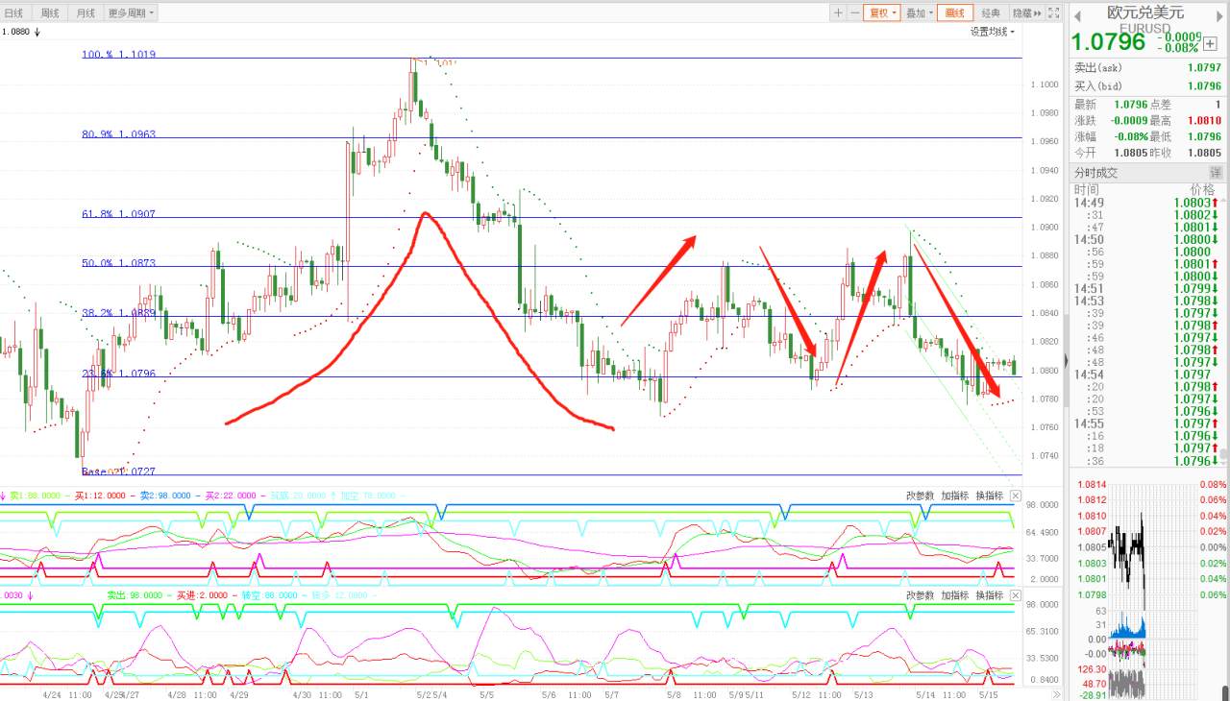The height and width of the screenshot is (701, 1230).
Task: Open the 更多周期 dropdown
Action: point(131,13)
